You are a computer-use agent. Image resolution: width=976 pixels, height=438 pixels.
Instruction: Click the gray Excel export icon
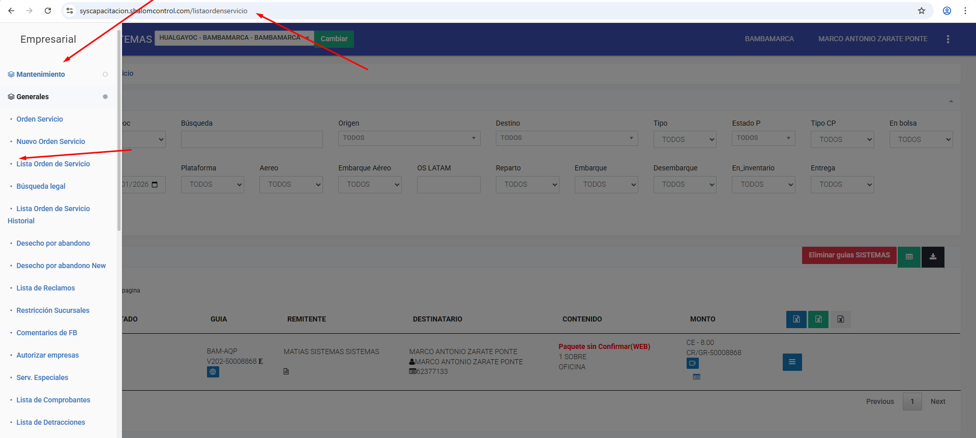[x=840, y=319]
